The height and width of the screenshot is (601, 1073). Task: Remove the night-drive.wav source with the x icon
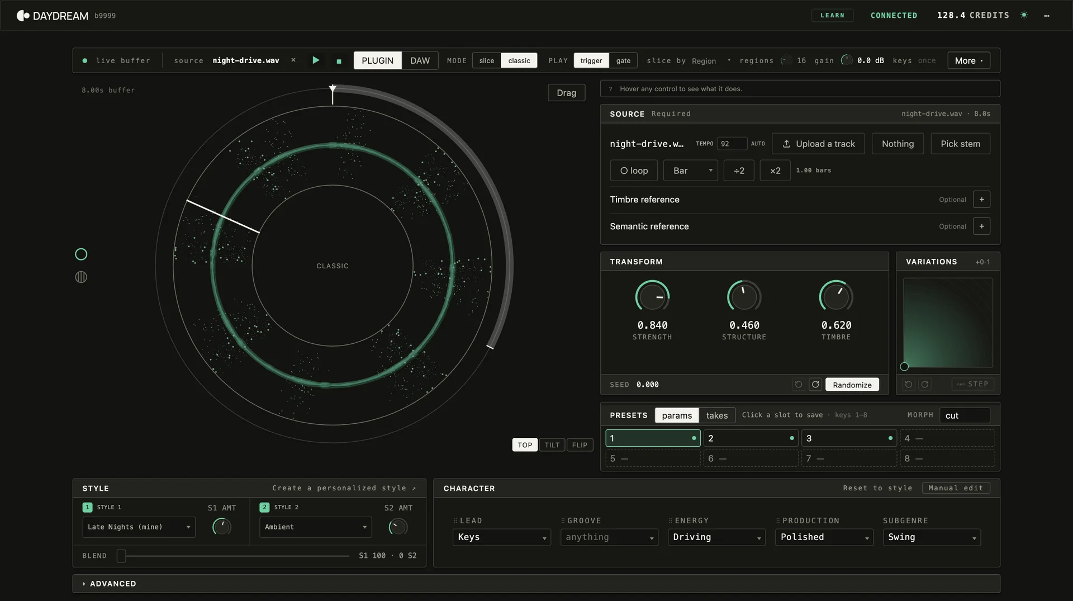293,60
